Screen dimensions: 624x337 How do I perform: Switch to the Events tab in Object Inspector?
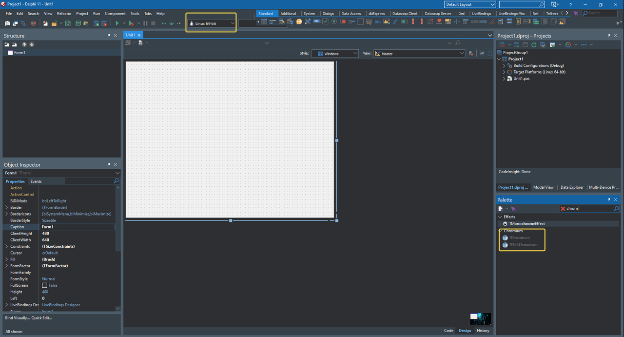36,181
